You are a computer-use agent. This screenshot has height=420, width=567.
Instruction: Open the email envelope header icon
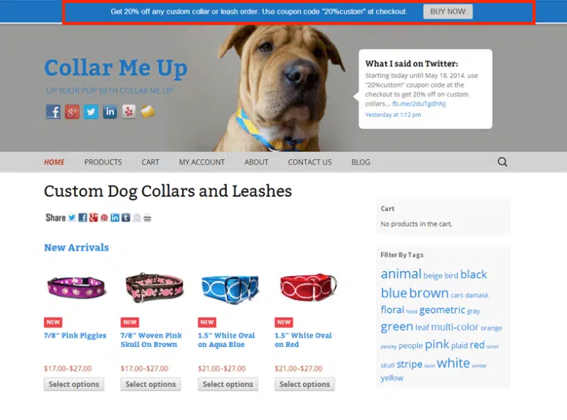(148, 112)
